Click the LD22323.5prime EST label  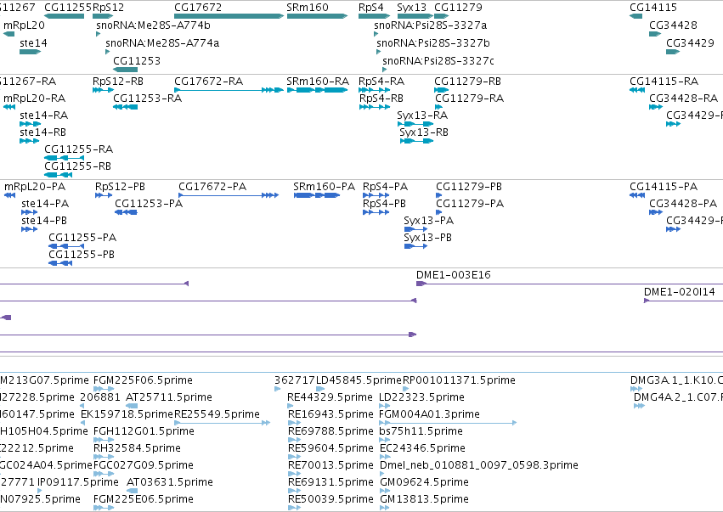(422, 397)
